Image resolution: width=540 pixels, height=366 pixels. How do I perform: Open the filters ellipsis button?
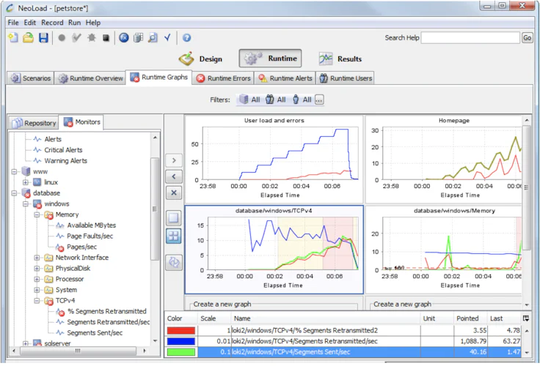click(319, 100)
